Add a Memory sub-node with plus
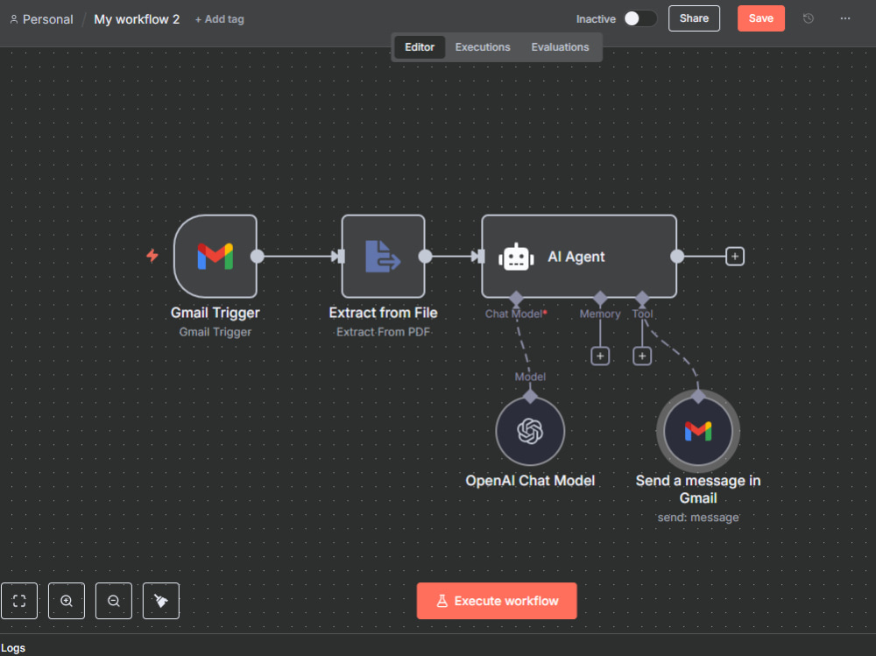The width and height of the screenshot is (876, 656). click(600, 356)
